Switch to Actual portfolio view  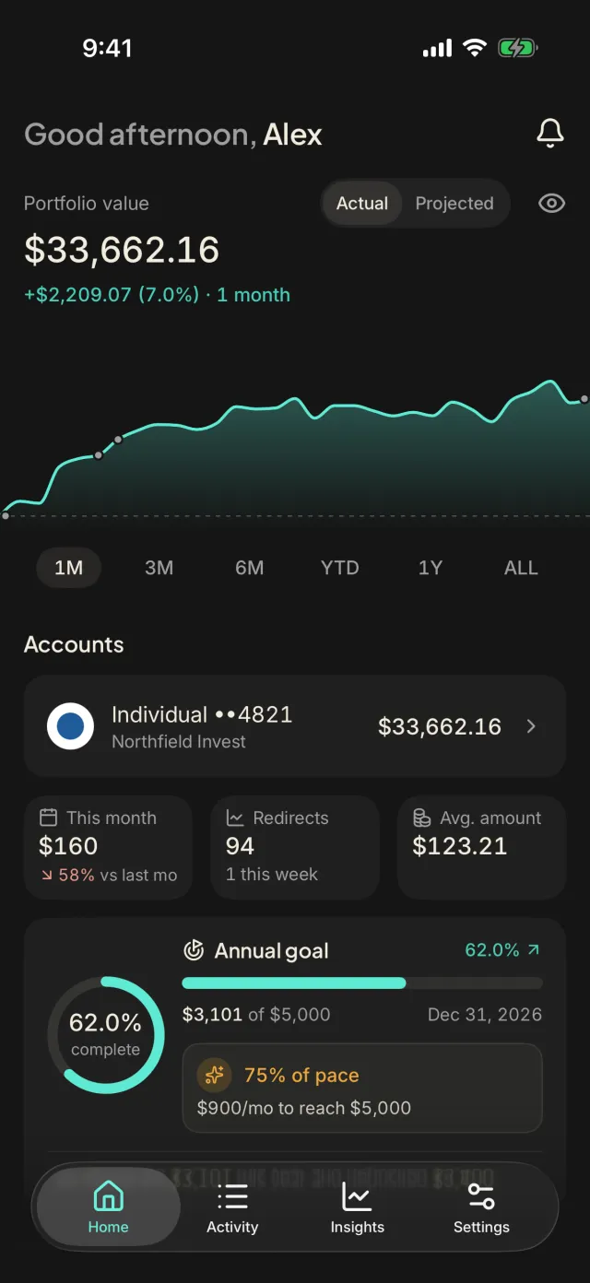362,204
